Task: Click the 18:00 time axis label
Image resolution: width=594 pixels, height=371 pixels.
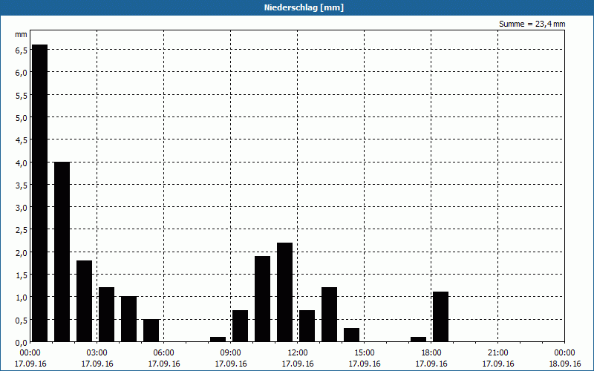Action: [431, 352]
